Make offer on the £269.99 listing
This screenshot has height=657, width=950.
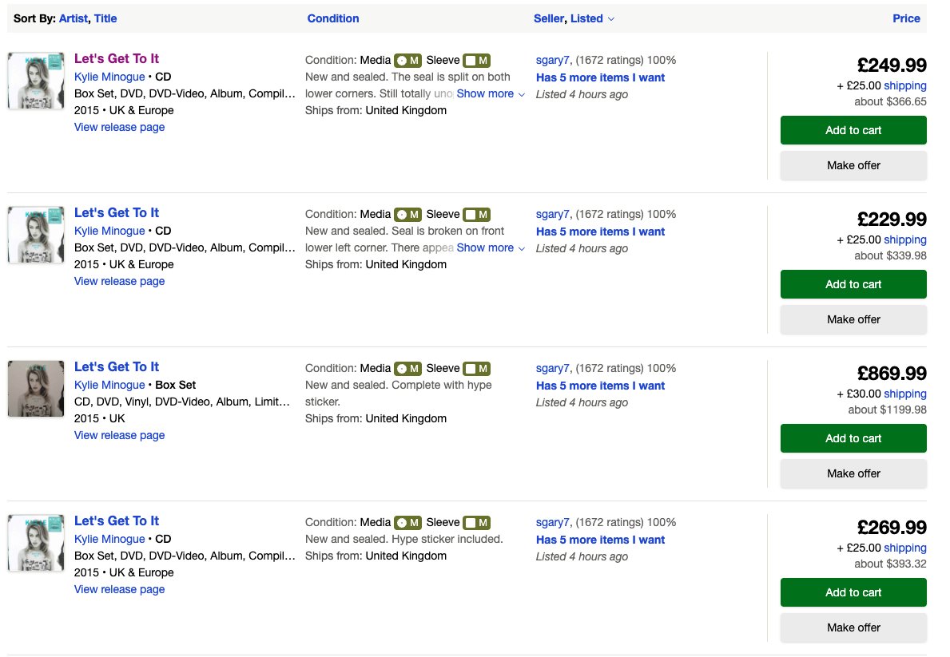pos(853,627)
